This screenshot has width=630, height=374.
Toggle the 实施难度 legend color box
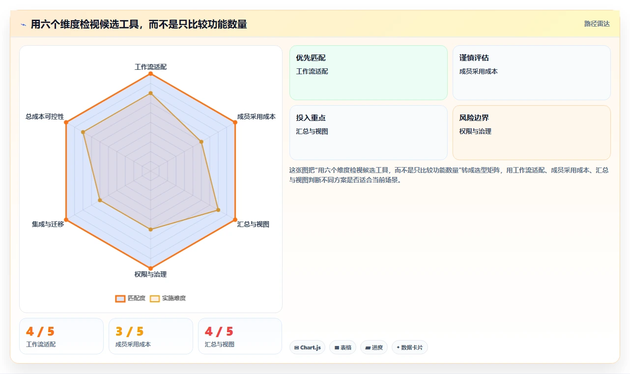155,298
